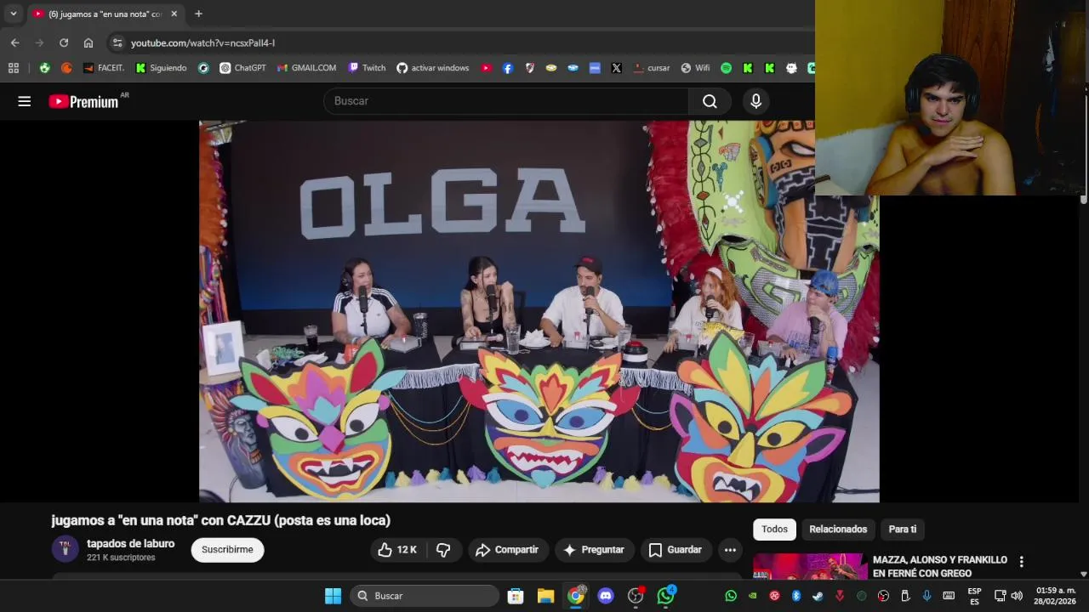1089x612 pixels.
Task: Open ESP ES language switcher
Action: pos(974,596)
